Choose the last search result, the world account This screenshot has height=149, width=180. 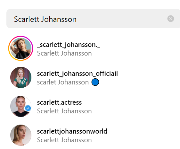click(93, 135)
